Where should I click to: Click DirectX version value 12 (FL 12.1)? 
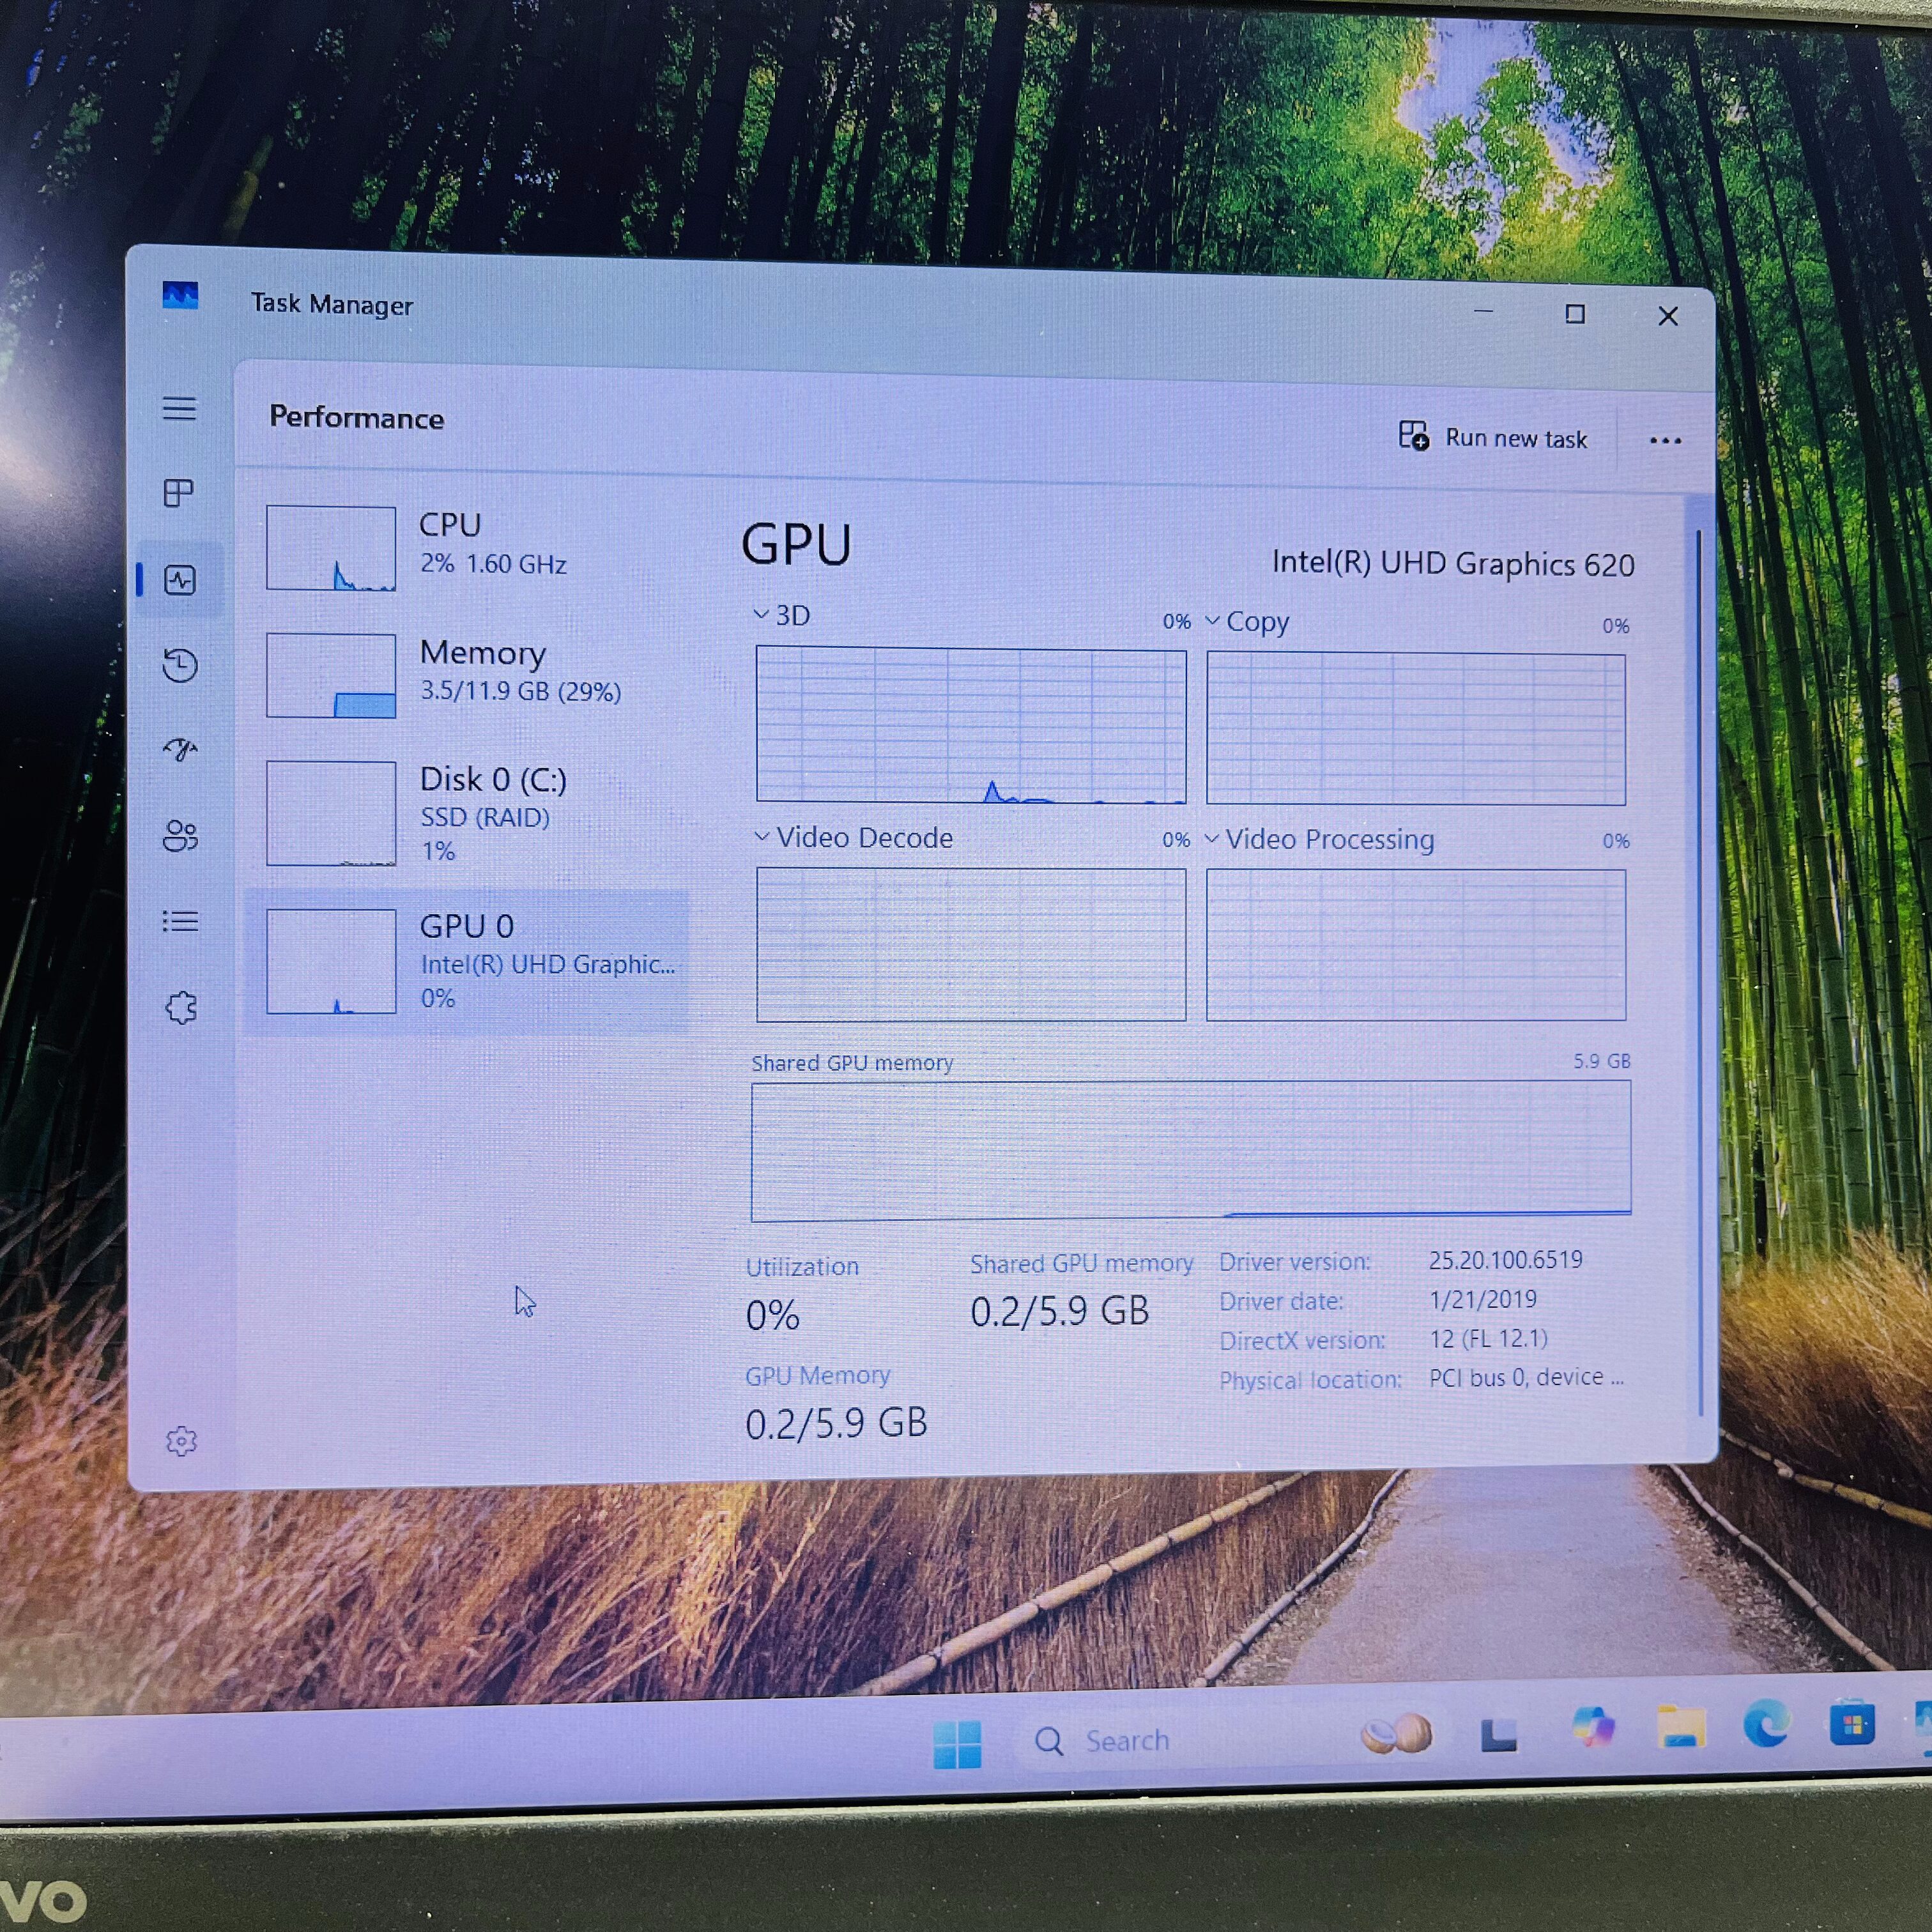1488,1338
